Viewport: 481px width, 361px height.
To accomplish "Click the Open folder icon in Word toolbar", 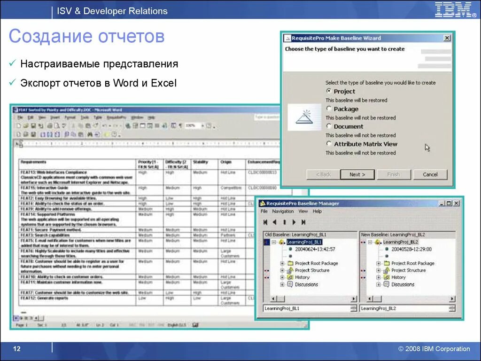I will [26, 126].
